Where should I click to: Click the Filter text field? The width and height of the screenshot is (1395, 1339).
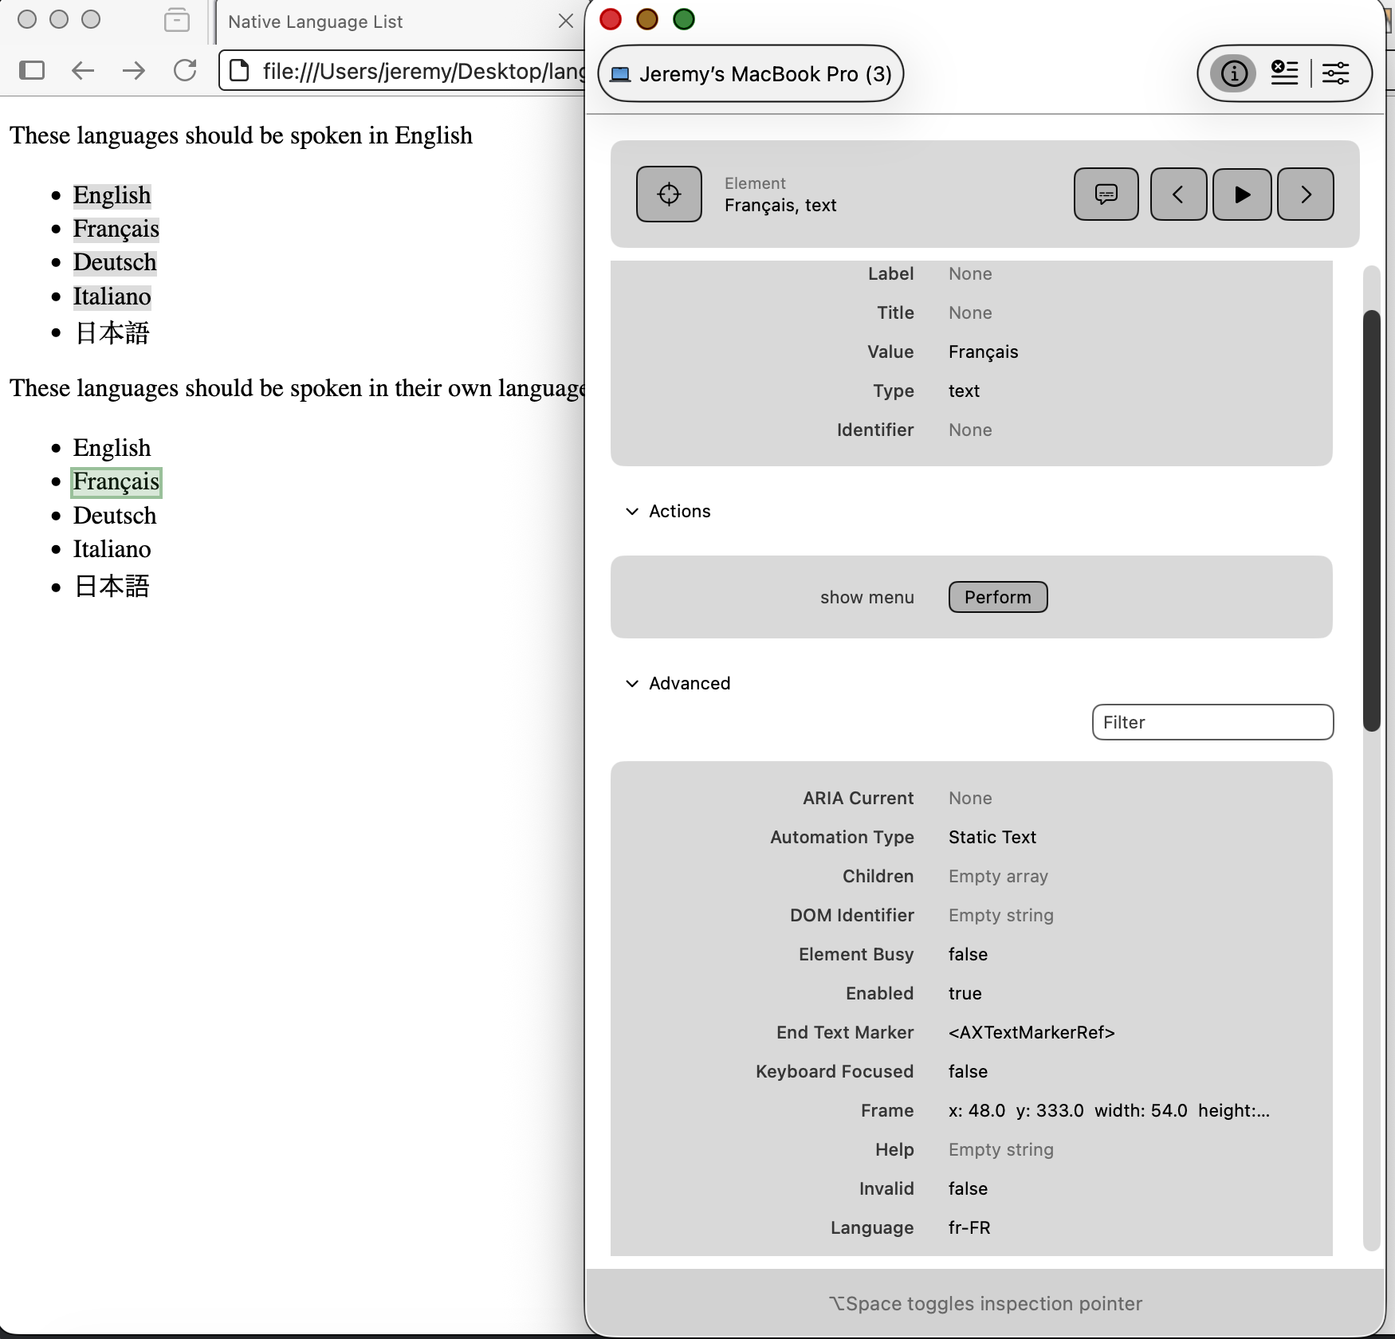(x=1212, y=722)
